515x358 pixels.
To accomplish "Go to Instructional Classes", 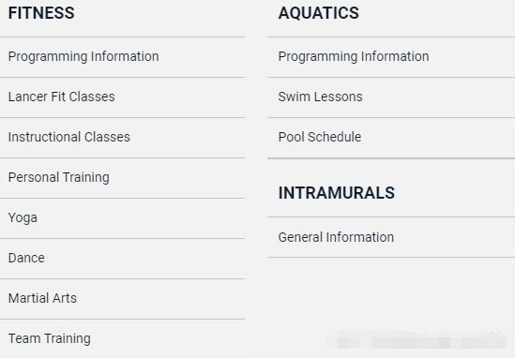I will click(69, 137).
